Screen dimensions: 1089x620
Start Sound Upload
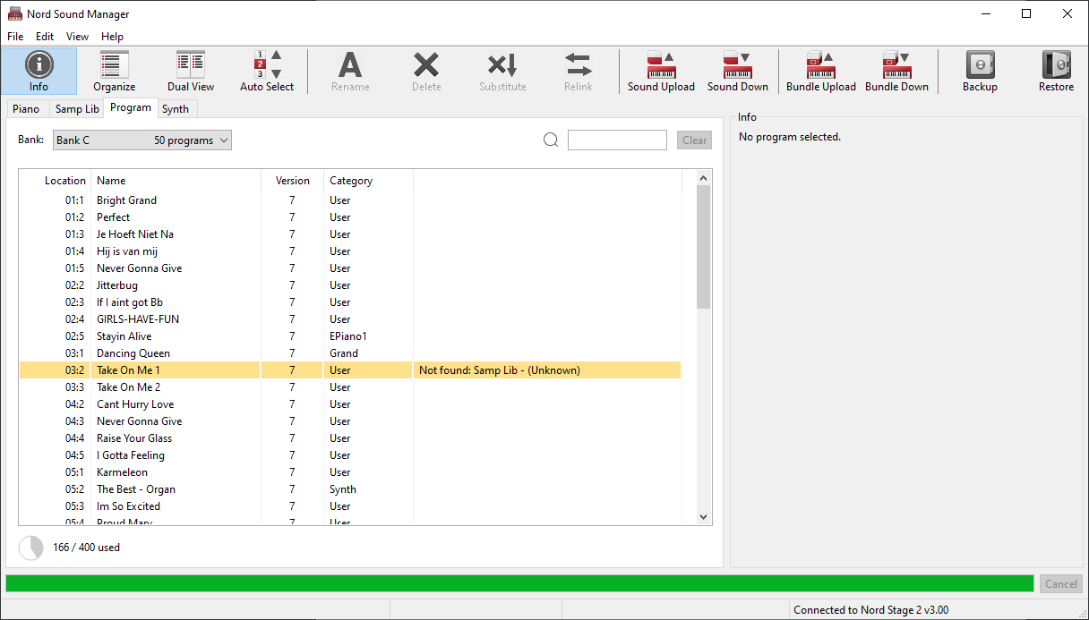coord(661,71)
